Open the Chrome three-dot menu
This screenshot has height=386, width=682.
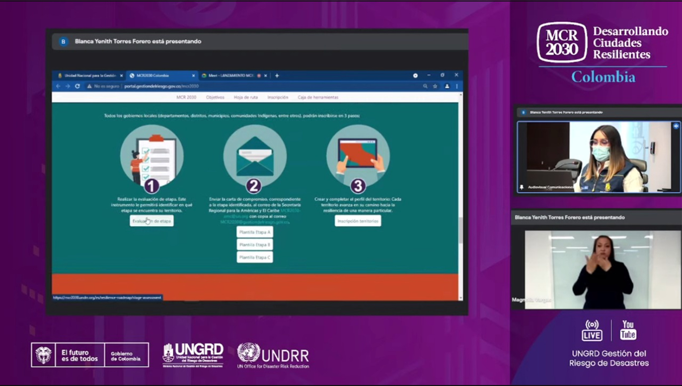pyautogui.click(x=456, y=86)
